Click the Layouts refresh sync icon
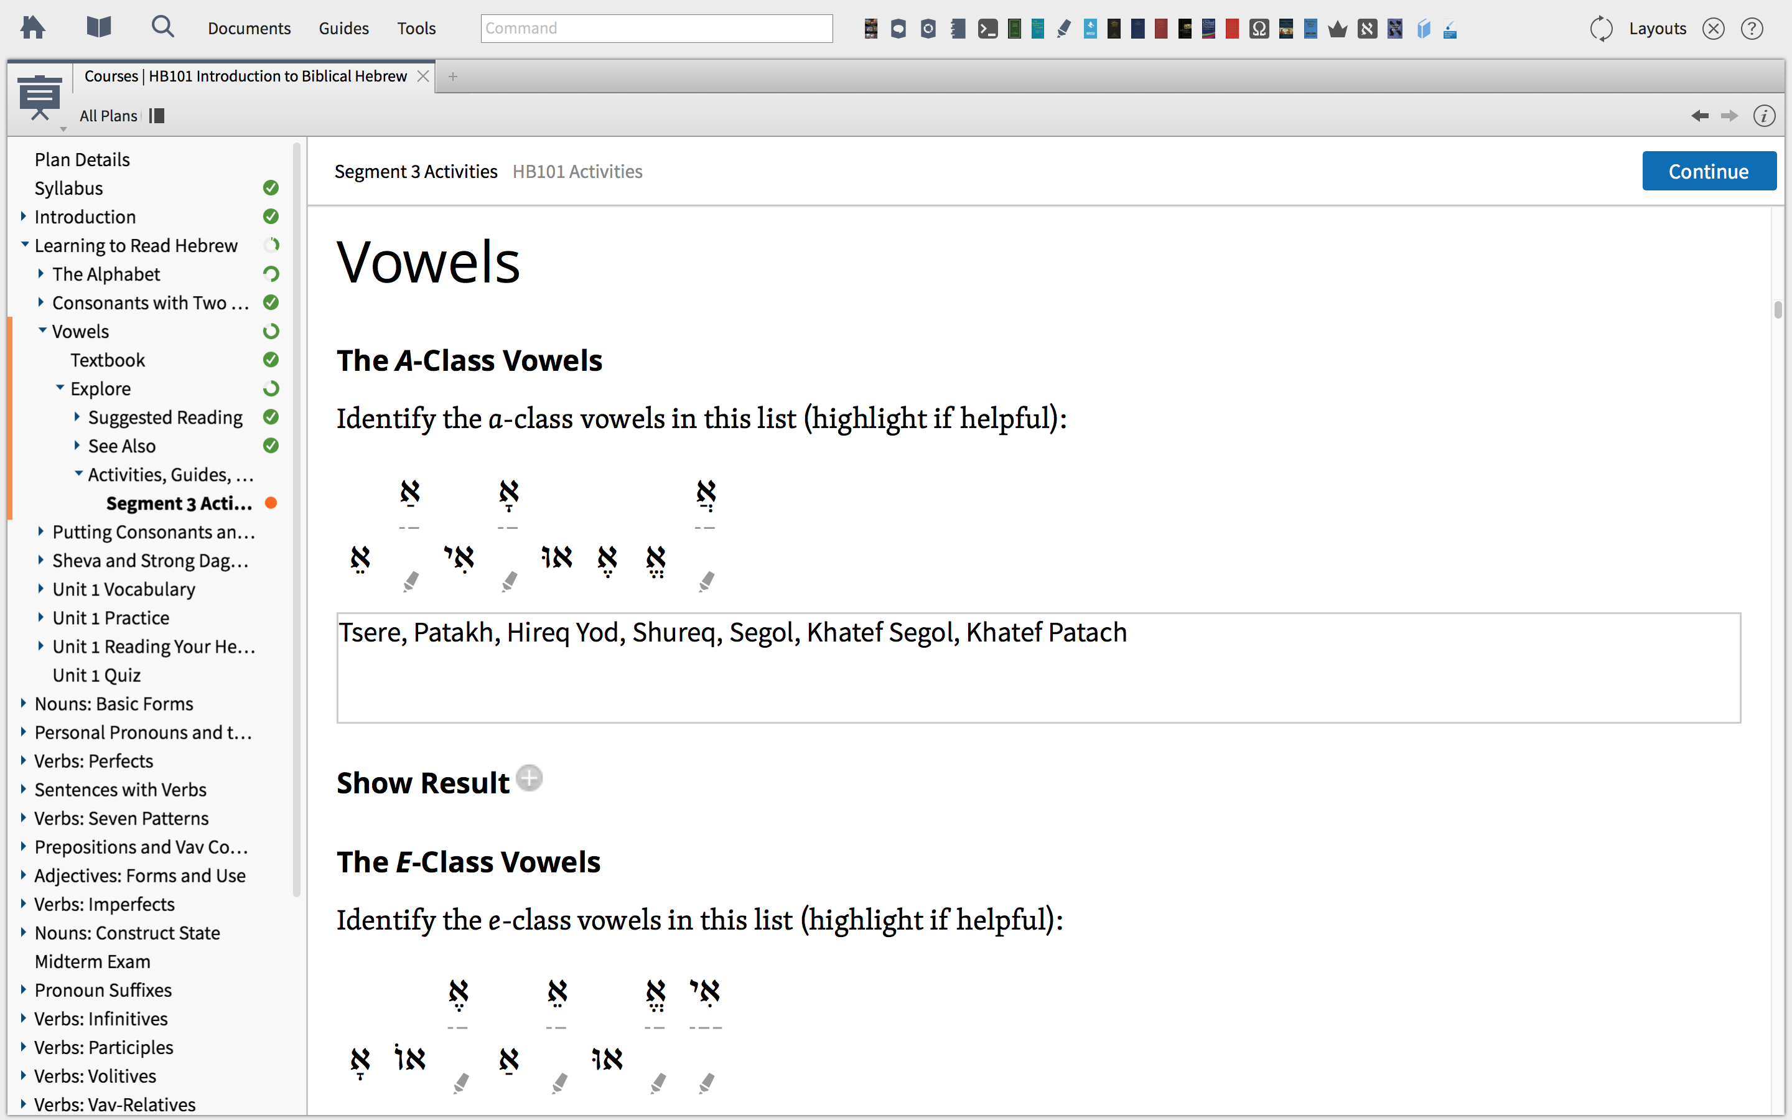Viewport: 1792px width, 1120px height. (1601, 29)
